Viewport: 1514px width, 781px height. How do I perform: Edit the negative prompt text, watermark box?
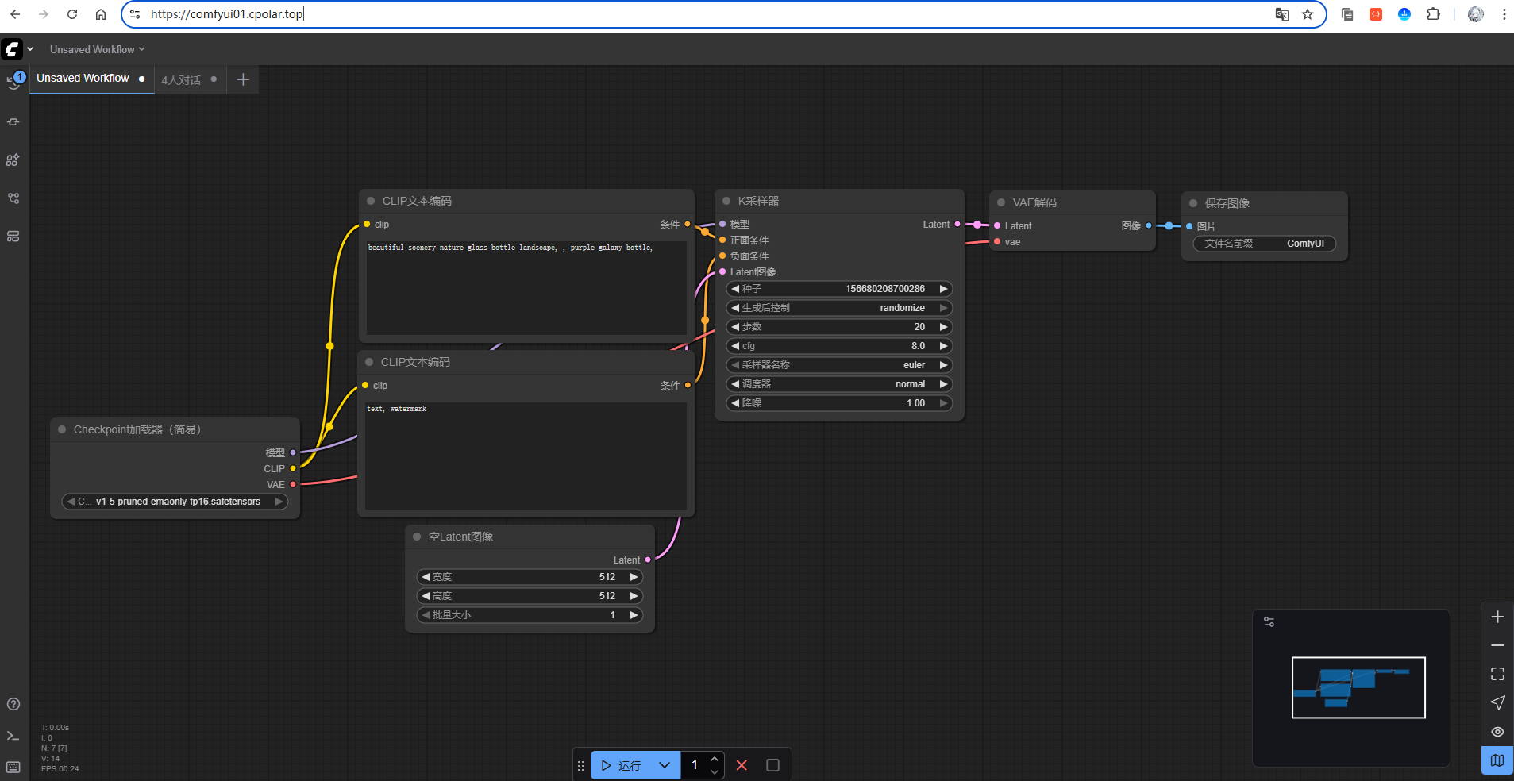[526, 456]
